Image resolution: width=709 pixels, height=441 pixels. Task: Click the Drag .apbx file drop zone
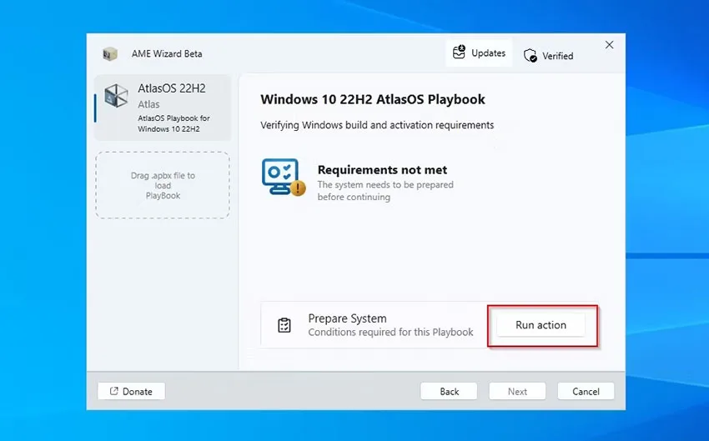(163, 185)
